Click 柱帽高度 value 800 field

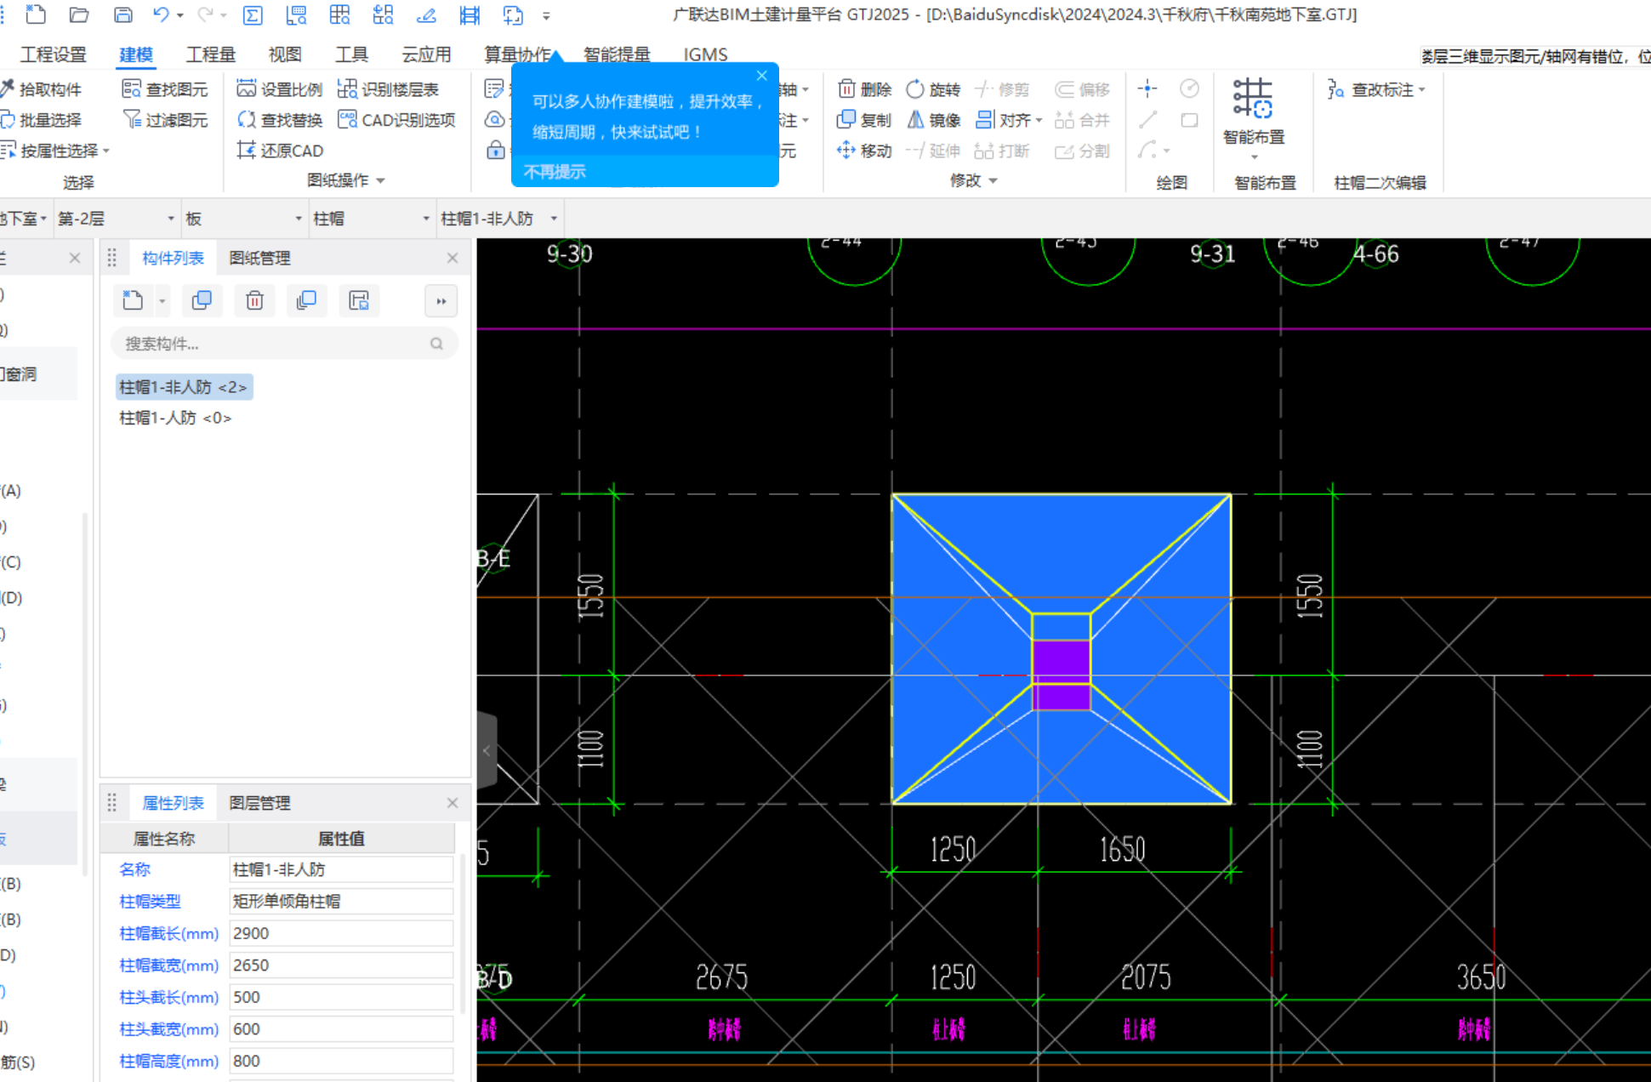(341, 1061)
